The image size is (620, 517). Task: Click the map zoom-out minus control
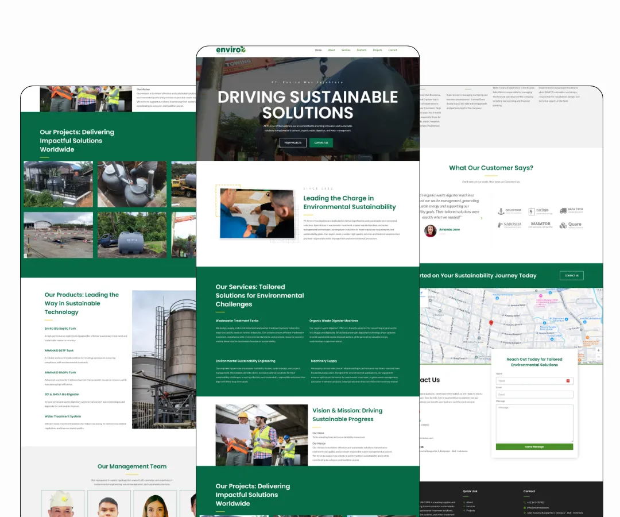pos(598,357)
